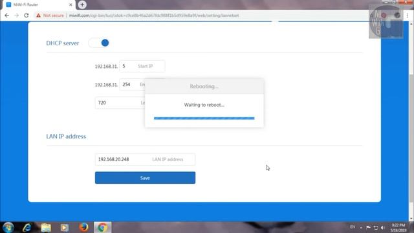Launch Firefox from taskbar
The height and width of the screenshot is (233, 414).
pos(83,227)
